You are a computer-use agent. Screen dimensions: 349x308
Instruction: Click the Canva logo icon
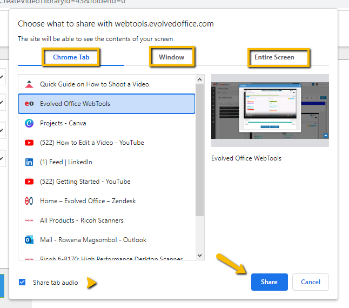point(29,123)
